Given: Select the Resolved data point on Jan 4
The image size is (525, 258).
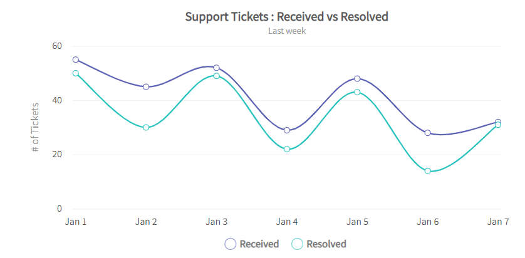Looking at the screenshot, I should click(287, 149).
